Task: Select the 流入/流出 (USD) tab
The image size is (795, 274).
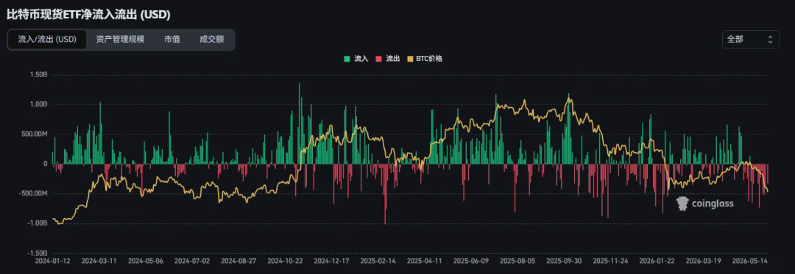Action: (x=47, y=40)
